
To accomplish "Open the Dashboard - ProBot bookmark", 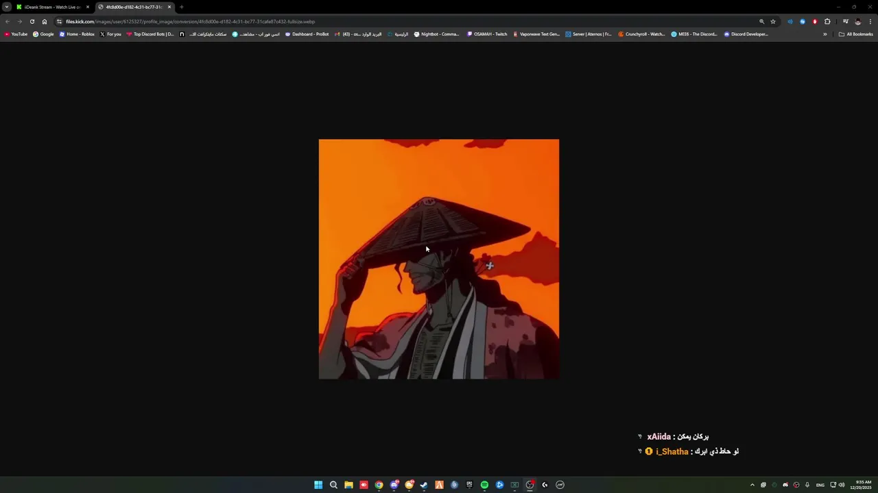I will click(x=308, y=34).
